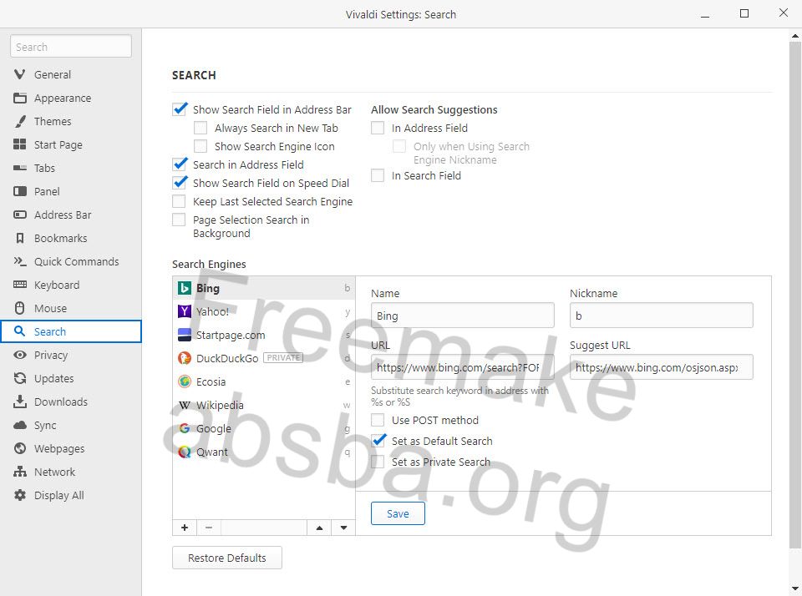
Task: Click the search engine URL field
Action: click(462, 367)
